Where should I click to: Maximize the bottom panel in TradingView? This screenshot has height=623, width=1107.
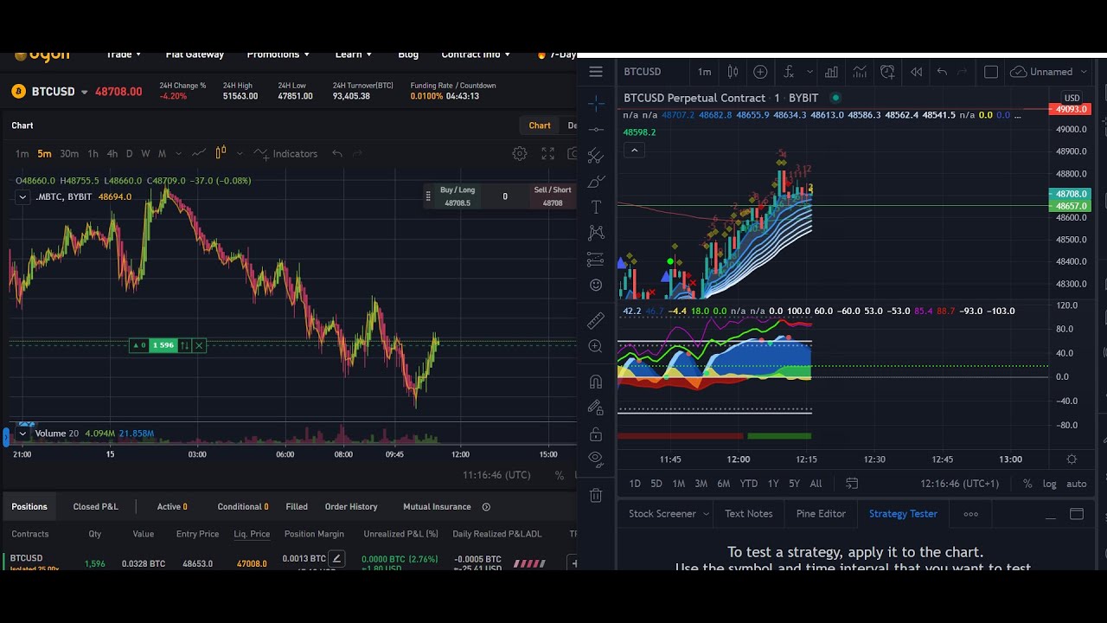coord(1077,514)
